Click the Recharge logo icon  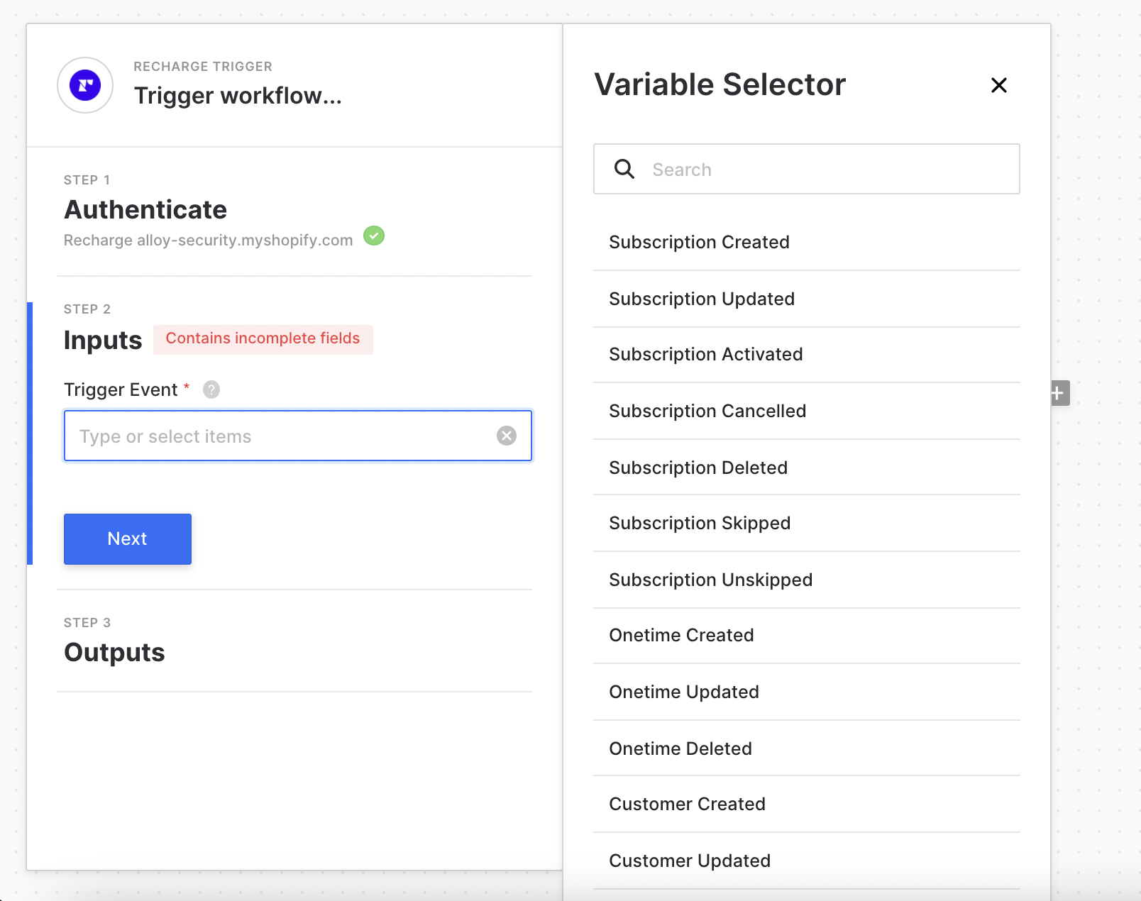coord(85,85)
